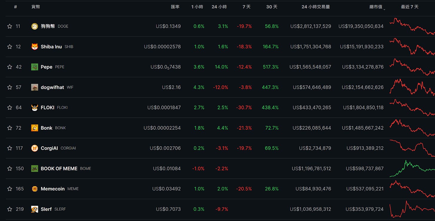The image size is (435, 221).
Task: Star the Shiba Inu row
Action: [10, 47]
